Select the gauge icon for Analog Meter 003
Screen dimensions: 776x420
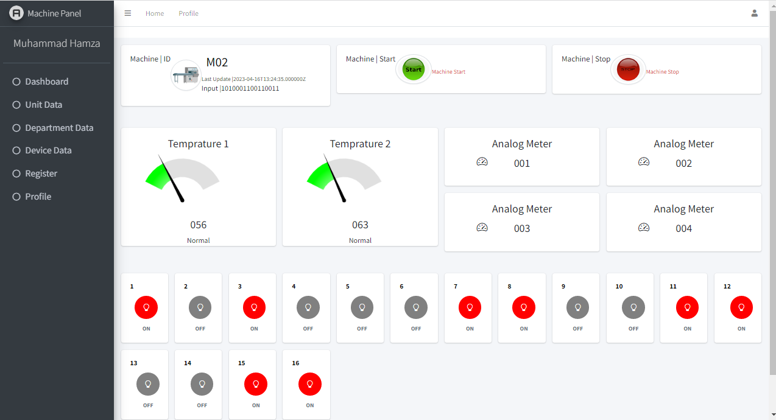point(482,227)
